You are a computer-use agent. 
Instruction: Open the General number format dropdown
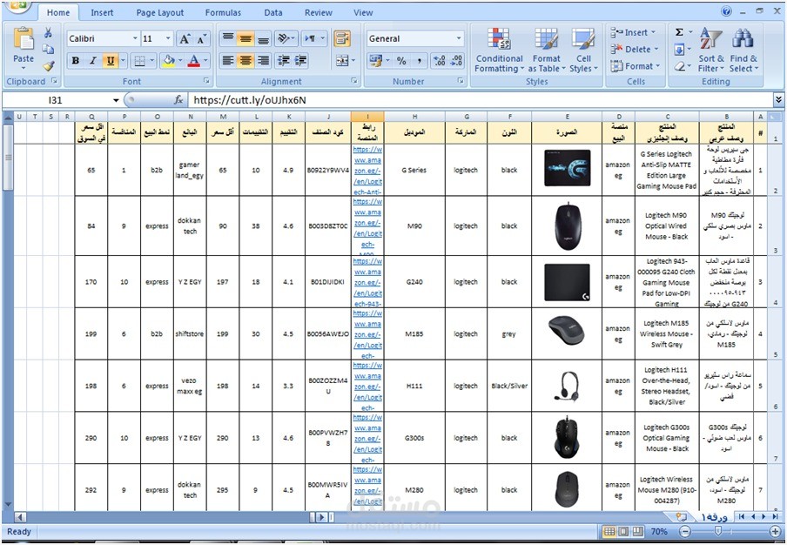(458, 38)
